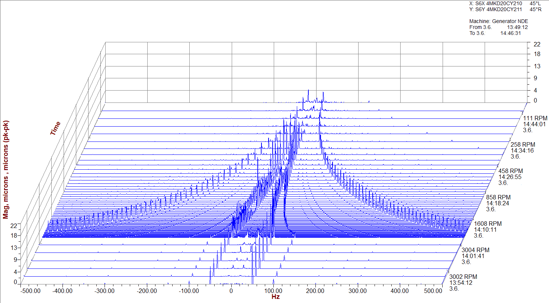Click the left-side magnitude scale value 22
549x303 pixels.
(14, 225)
